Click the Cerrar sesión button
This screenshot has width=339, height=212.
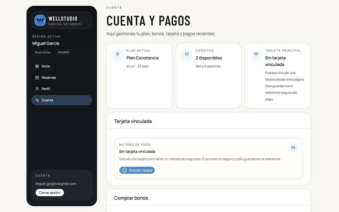point(50,193)
